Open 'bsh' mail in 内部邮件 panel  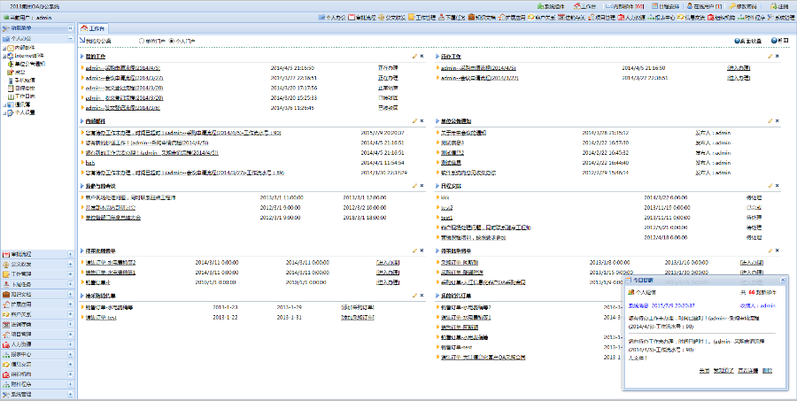[89, 163]
